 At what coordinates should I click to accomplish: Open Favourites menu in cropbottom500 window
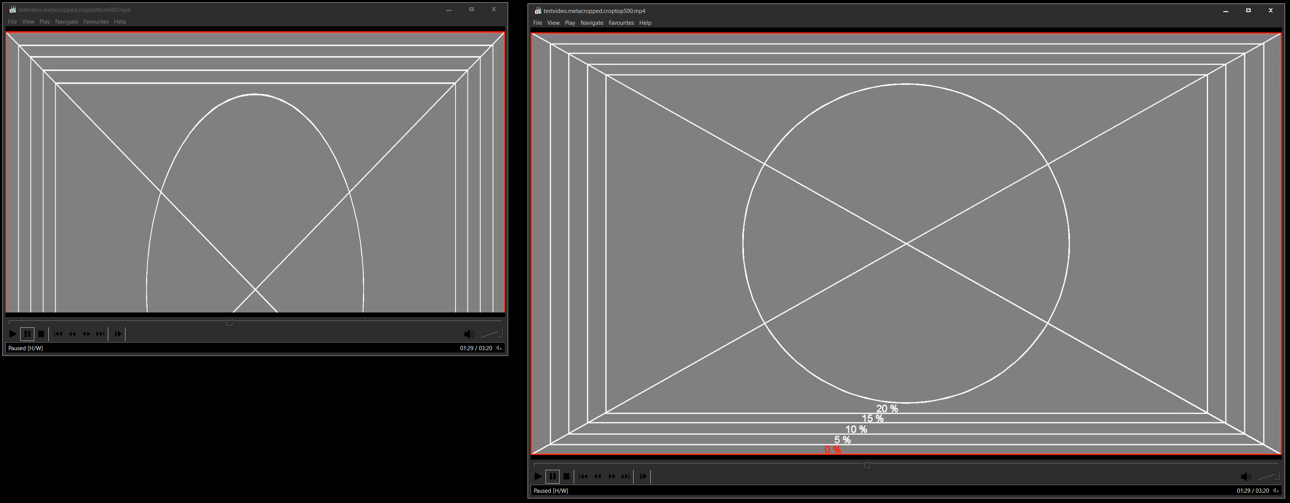(96, 21)
